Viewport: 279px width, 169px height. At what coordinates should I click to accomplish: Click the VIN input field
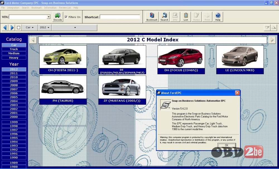28,17
